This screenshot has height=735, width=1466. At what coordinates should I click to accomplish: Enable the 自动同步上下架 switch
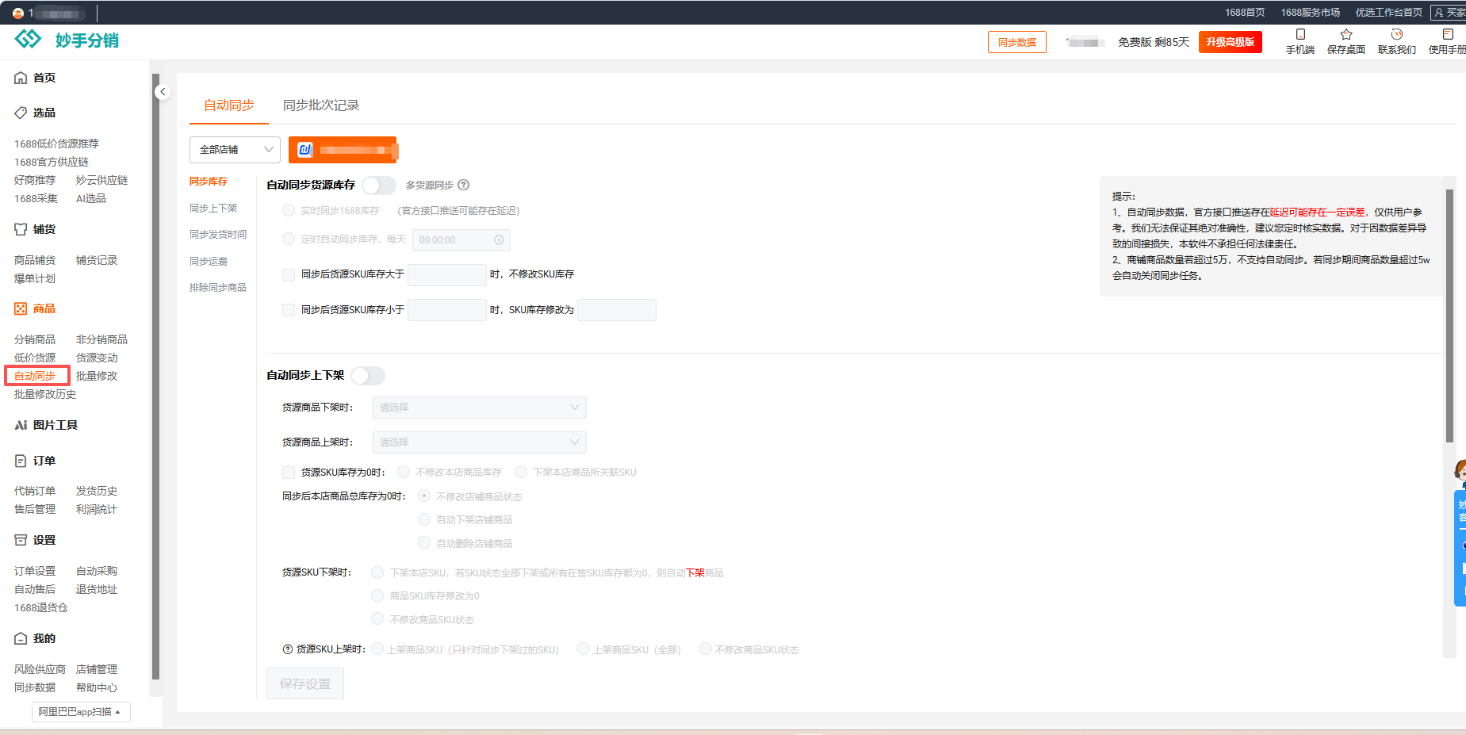click(x=368, y=375)
